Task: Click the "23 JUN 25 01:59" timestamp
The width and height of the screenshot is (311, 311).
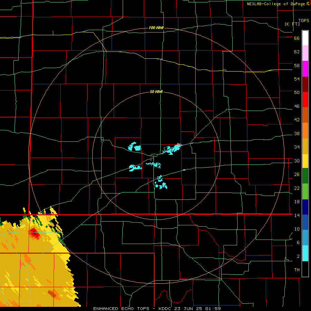Action: click(198, 309)
